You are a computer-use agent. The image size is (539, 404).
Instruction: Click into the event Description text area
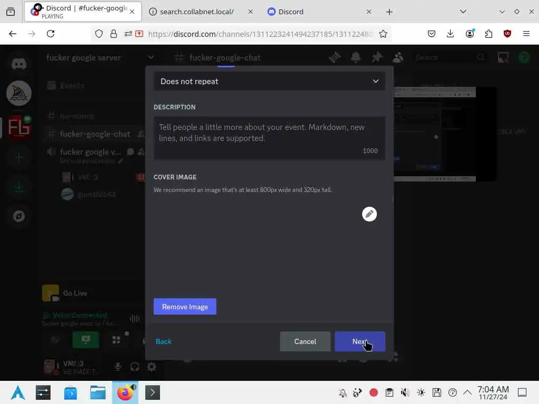269,138
